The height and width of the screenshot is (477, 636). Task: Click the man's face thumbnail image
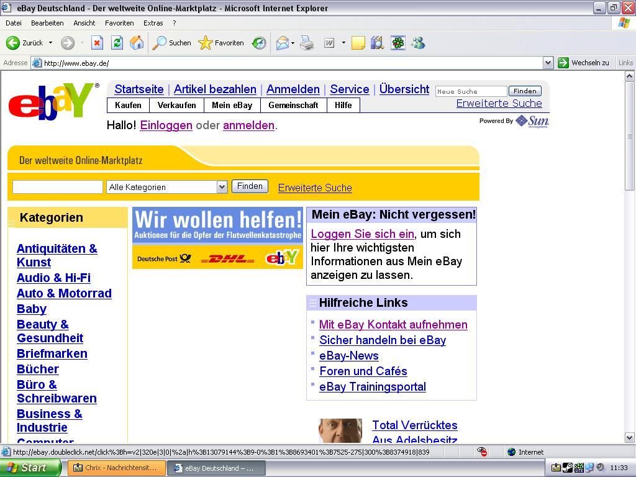click(340, 430)
